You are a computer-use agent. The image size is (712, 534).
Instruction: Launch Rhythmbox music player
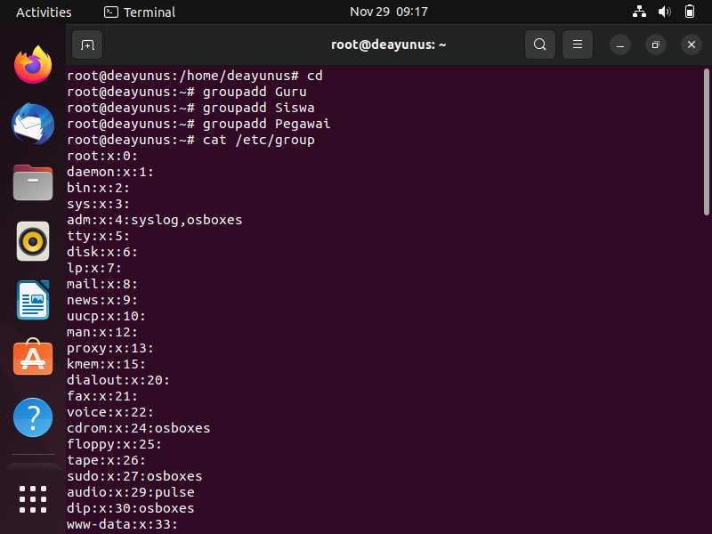[x=33, y=241]
